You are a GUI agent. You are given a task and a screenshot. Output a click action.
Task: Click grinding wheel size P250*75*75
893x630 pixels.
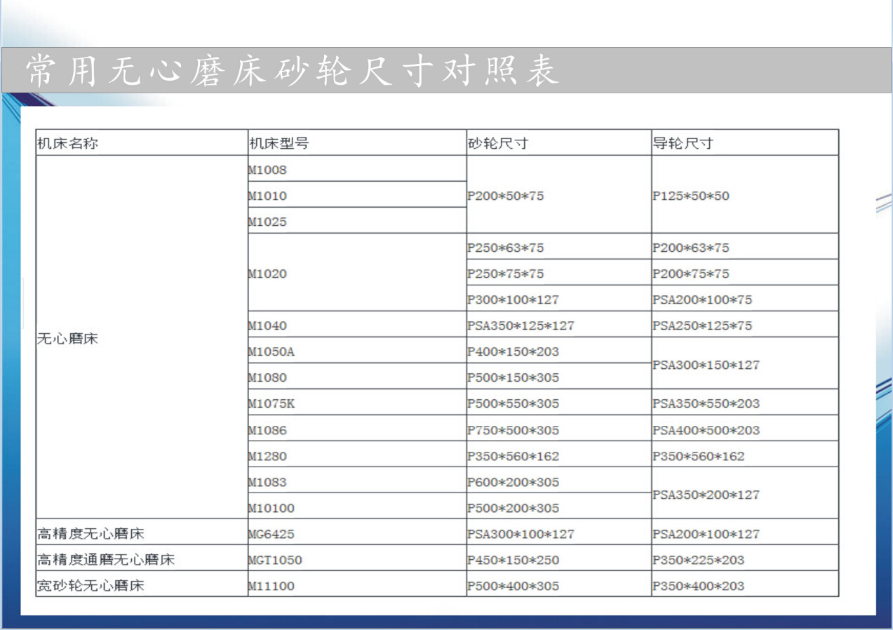[x=559, y=272]
